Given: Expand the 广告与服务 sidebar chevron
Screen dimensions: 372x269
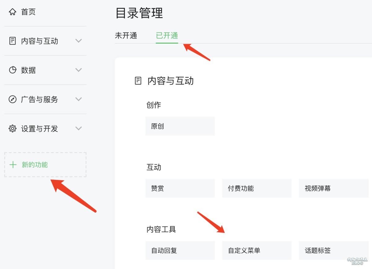Looking at the screenshot, I should click(x=79, y=99).
